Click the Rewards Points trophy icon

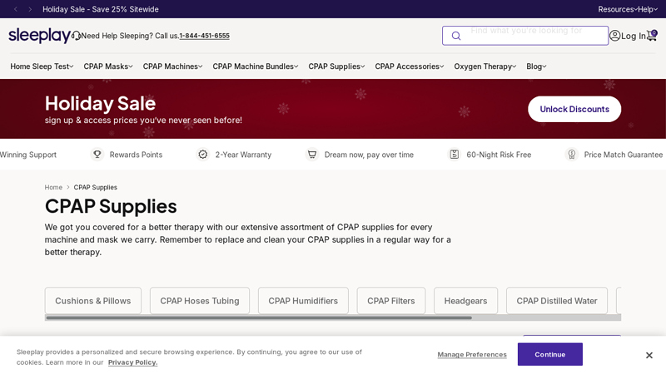(97, 155)
